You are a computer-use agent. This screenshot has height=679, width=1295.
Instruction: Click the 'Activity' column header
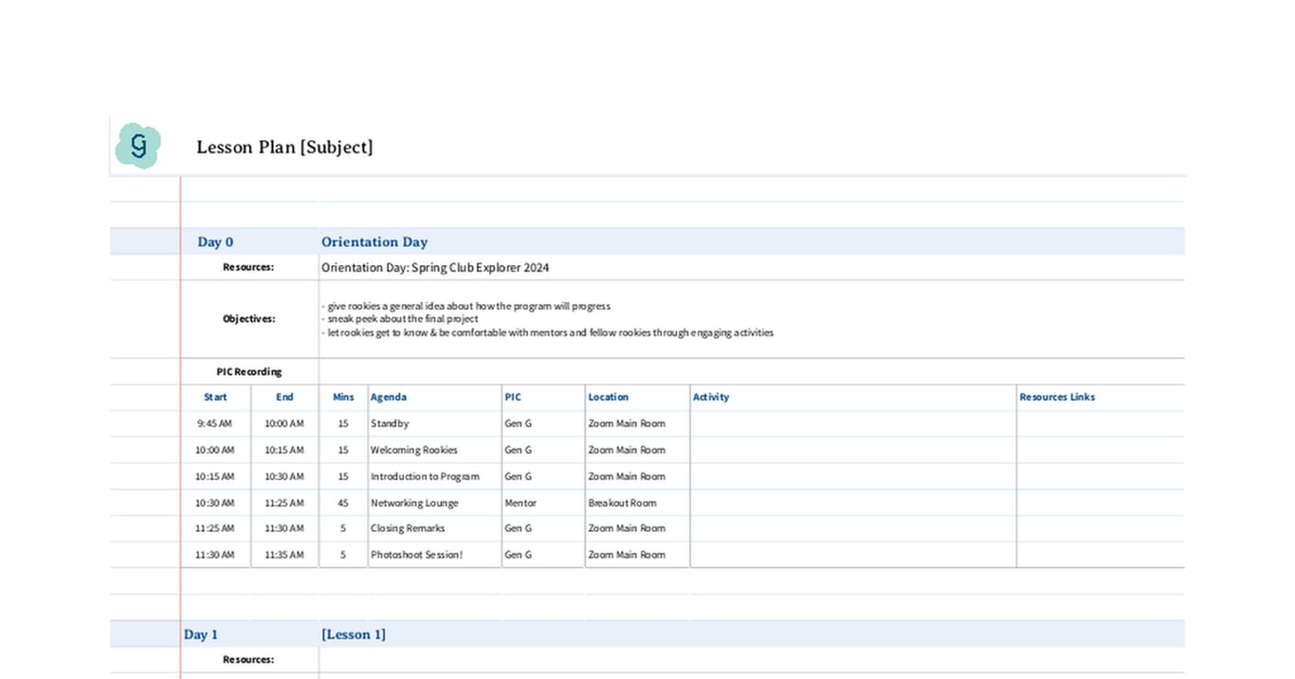(x=711, y=397)
